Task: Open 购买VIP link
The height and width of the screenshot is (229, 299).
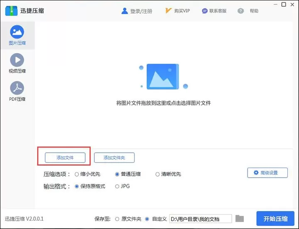Action: tap(182, 11)
